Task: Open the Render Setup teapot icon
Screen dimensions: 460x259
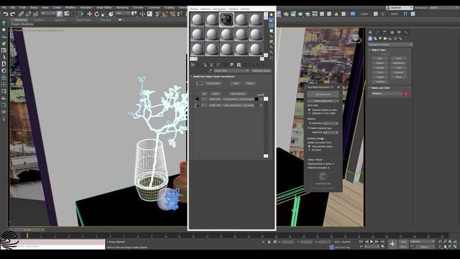Action: click(286, 14)
